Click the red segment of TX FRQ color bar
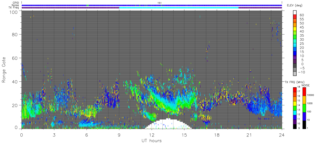This screenshot has width=317, height=146. pyautogui.click(x=295, y=89)
